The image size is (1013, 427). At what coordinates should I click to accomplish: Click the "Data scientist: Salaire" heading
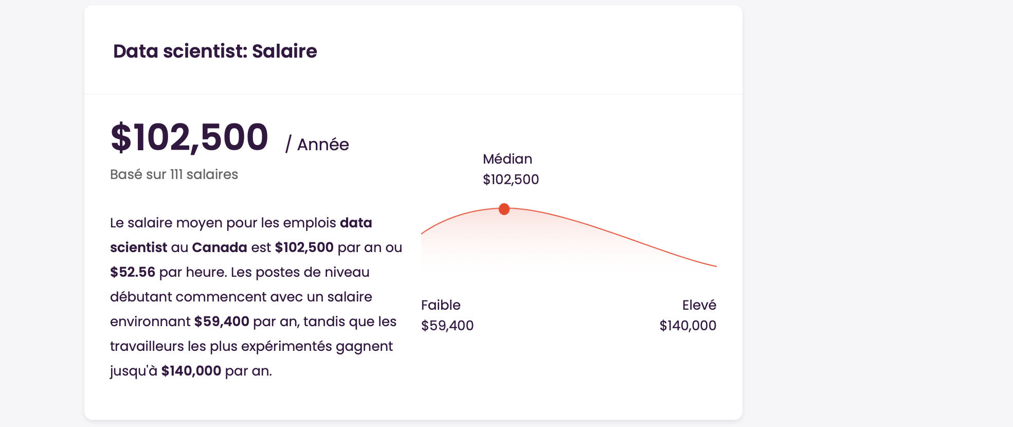(x=215, y=51)
